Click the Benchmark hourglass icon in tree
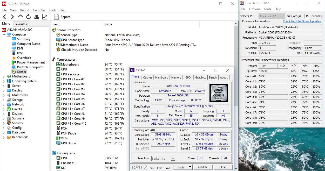Image resolution: width=325 pixels, height=171 pixels. click(9, 137)
